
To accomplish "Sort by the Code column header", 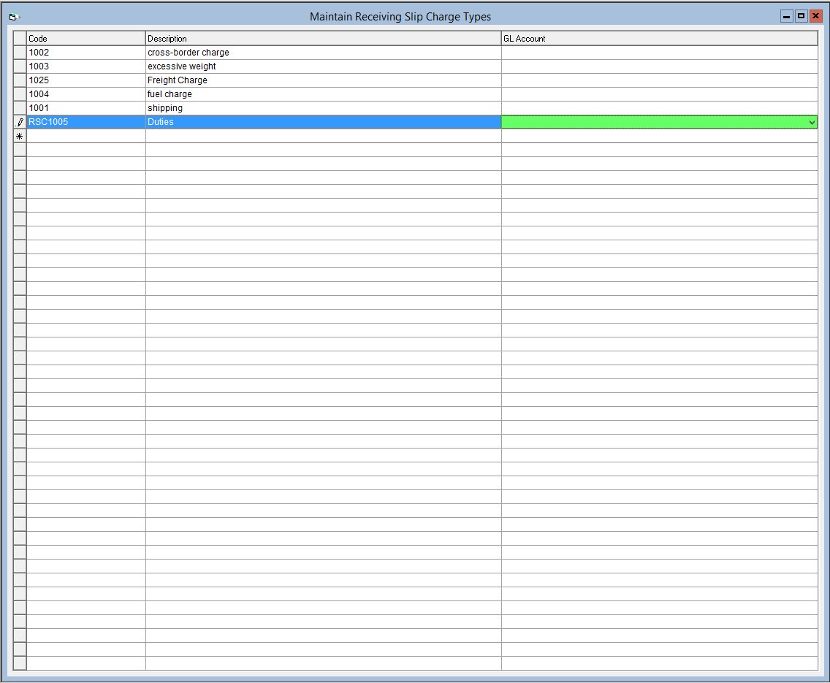I will pyautogui.click(x=85, y=38).
